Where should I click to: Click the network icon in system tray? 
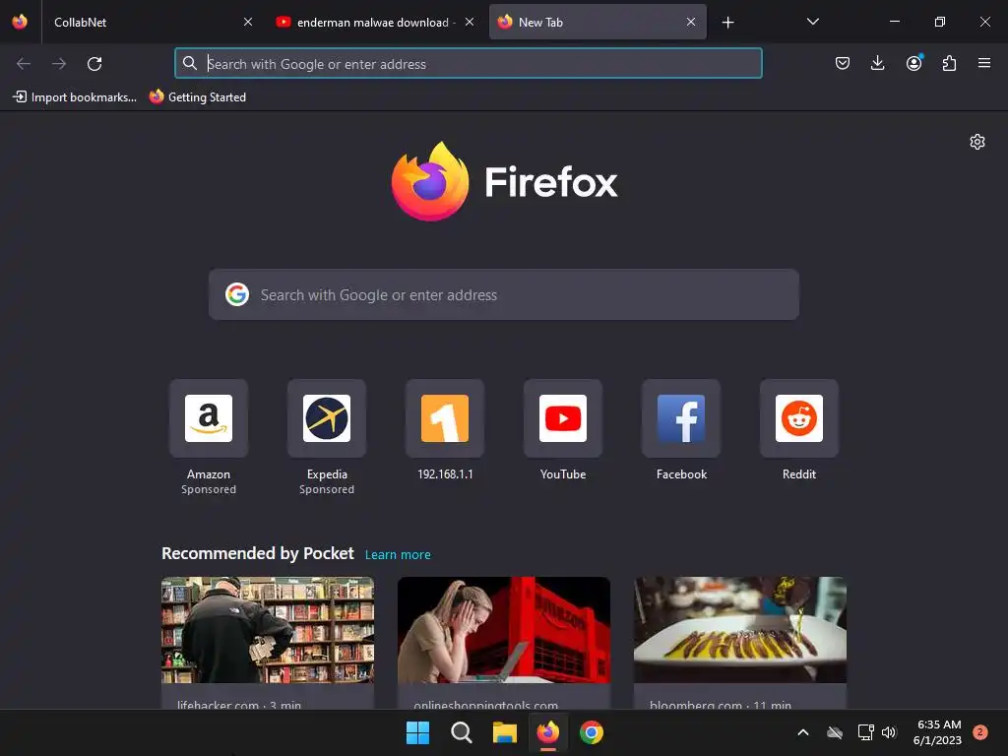click(x=866, y=732)
